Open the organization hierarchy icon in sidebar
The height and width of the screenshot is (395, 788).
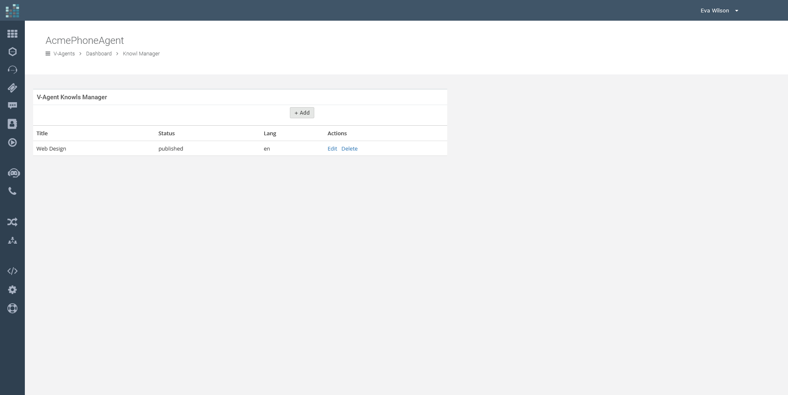pos(12,240)
